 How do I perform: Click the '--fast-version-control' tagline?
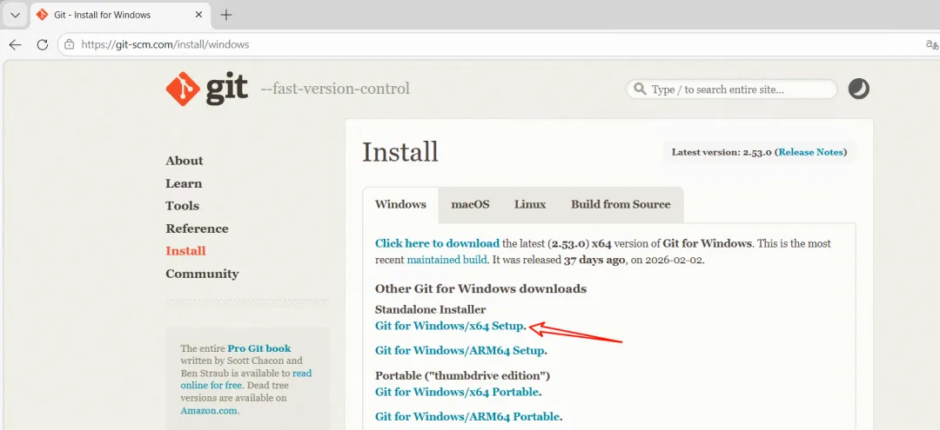tap(335, 89)
